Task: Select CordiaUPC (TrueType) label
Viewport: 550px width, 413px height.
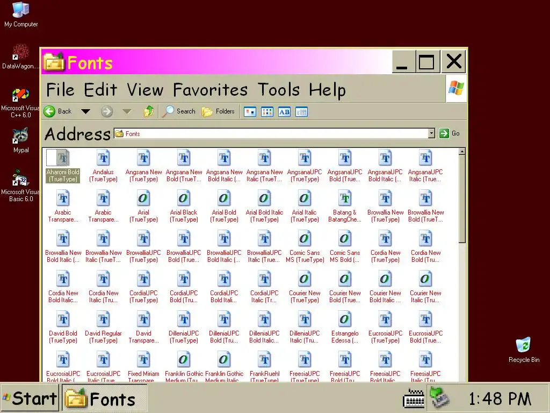Action: click(143, 297)
